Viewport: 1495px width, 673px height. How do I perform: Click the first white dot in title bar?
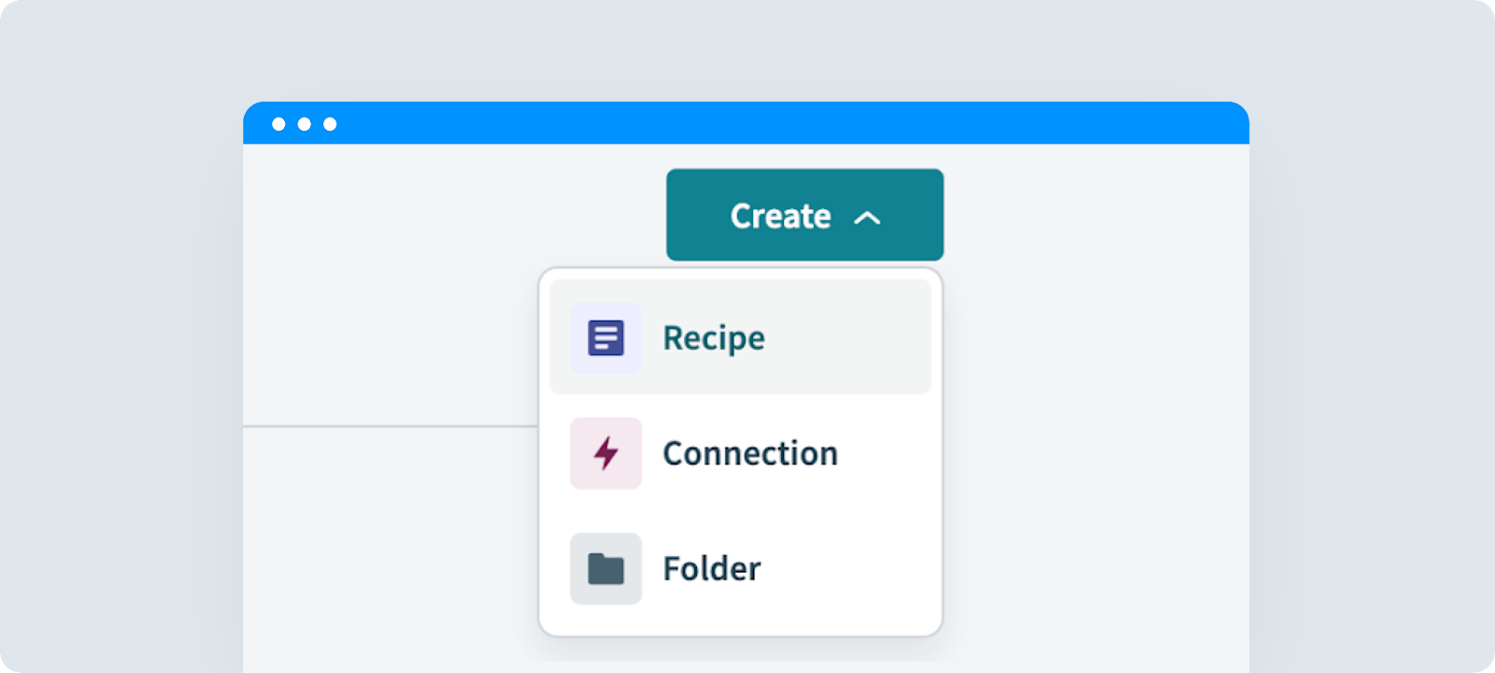coord(278,124)
